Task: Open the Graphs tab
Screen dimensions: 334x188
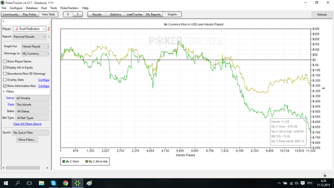Action: [172, 14]
